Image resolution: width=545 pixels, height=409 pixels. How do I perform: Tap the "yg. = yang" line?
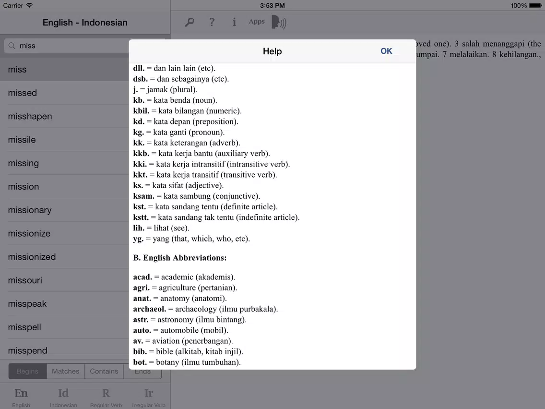191,239
